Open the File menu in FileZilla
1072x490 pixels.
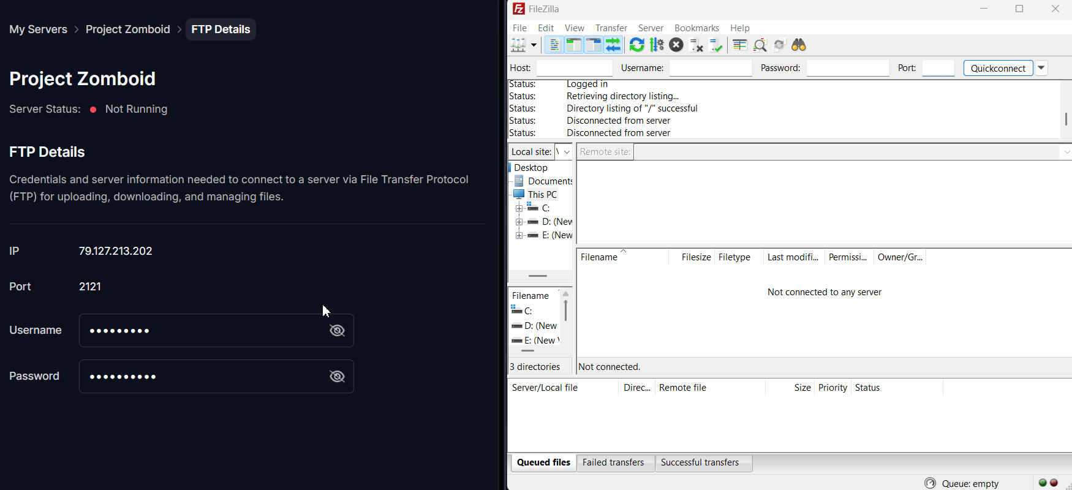pos(519,28)
